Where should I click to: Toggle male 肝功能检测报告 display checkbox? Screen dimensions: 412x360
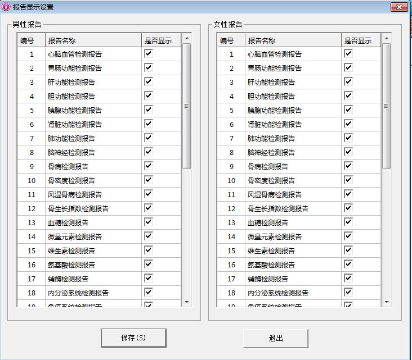point(149,81)
